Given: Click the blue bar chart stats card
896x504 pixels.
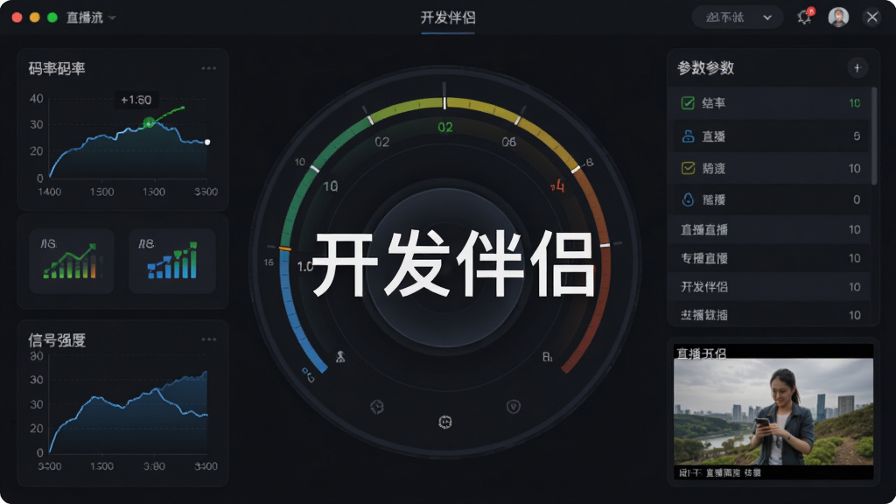Looking at the screenshot, I should (172, 261).
